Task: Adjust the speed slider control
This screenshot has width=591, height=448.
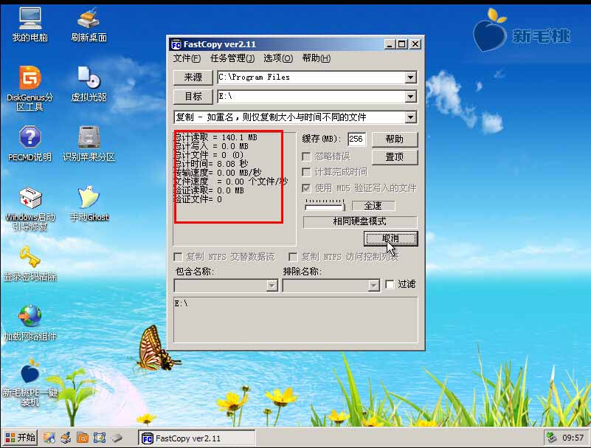Action: [325, 204]
